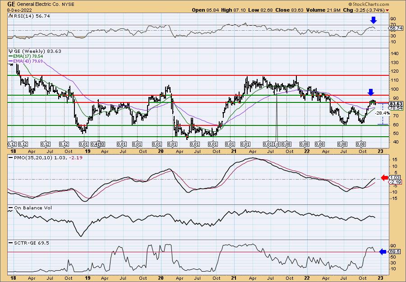The image size is (406, 282).
Task: Click the 83.63 price tag on the right axis
Action: 397,104
